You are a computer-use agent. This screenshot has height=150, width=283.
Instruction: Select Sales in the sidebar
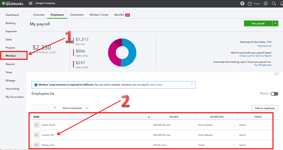[9, 40]
